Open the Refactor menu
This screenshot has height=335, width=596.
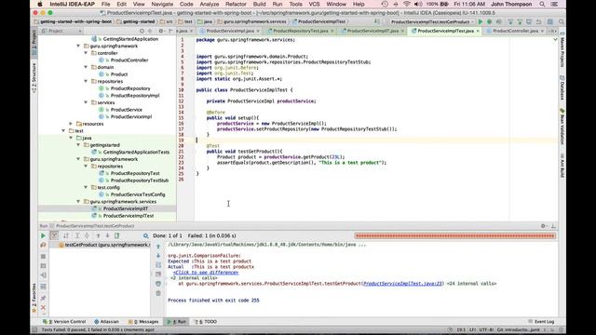point(236,4)
